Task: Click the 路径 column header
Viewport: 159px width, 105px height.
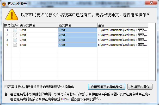Action: [x=123, y=25]
